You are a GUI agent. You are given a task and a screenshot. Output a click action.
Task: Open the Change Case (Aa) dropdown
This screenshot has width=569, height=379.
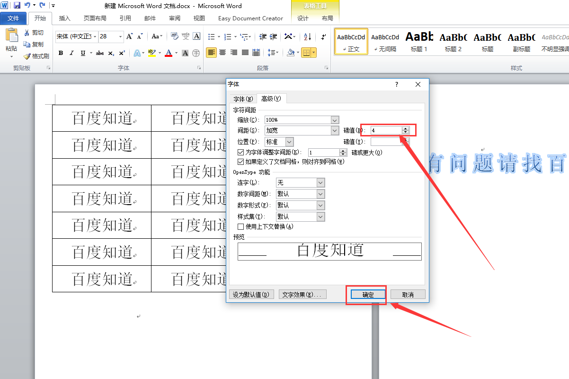click(x=157, y=36)
